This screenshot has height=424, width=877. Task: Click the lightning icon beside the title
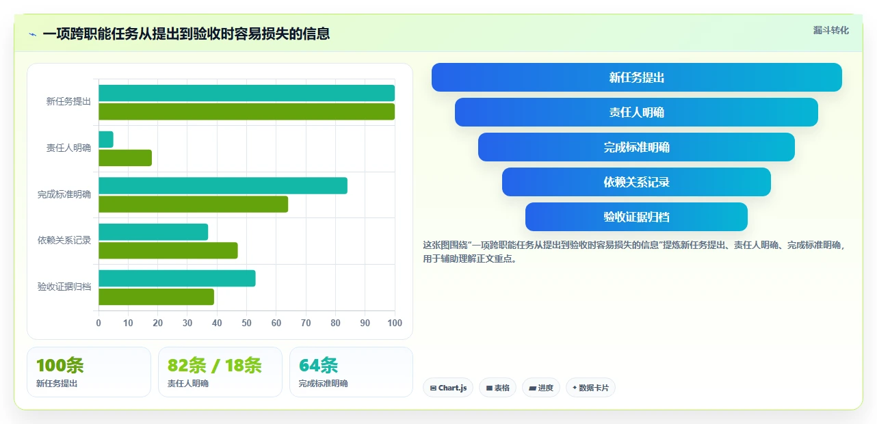(x=33, y=34)
